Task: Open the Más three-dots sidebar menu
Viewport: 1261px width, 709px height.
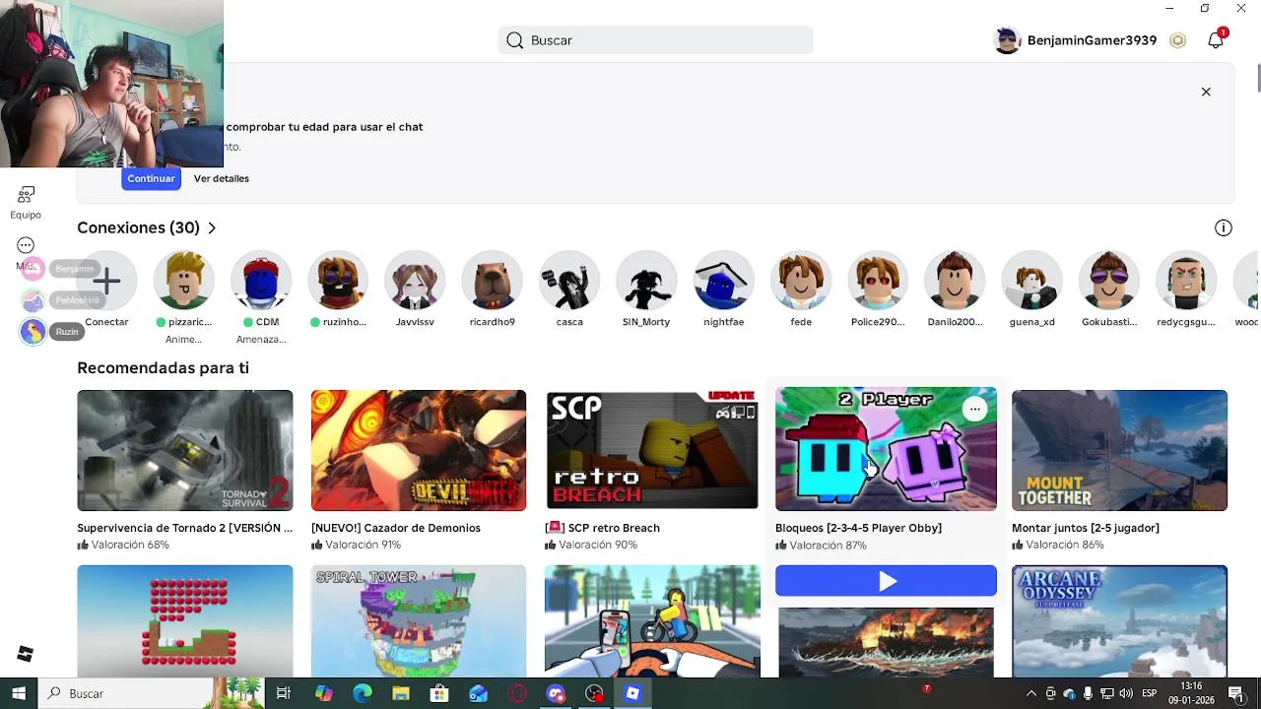Action: tap(26, 245)
